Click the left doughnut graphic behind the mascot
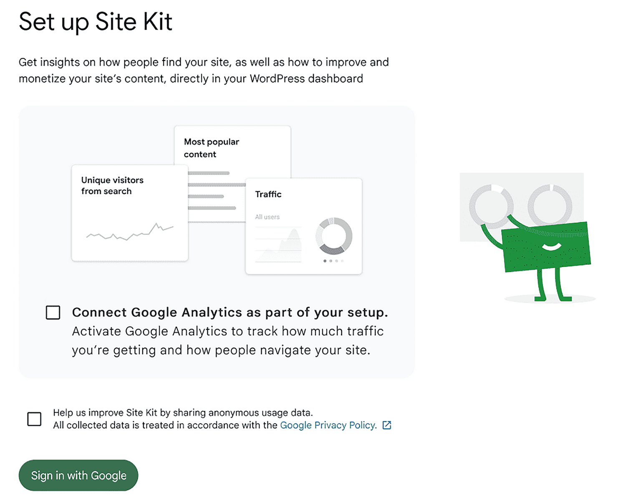The height and width of the screenshot is (503, 641). click(491, 205)
